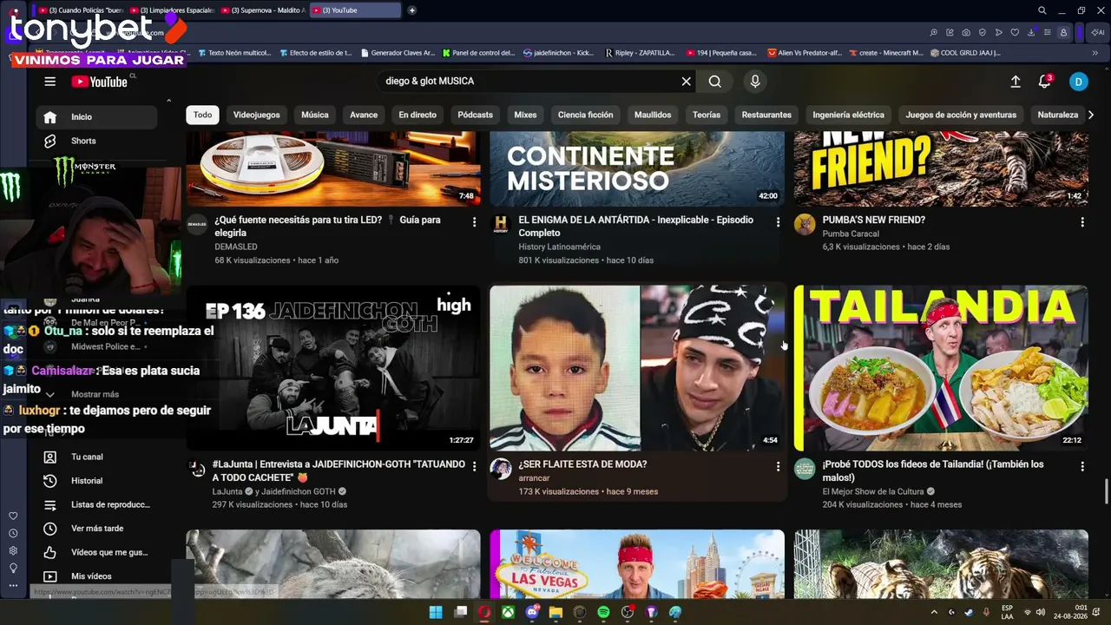The width and height of the screenshot is (1111, 625).
Task: Open the Alien Vs Predator bookmark
Action: (805, 53)
